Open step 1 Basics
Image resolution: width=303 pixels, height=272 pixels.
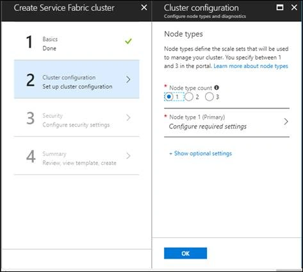[77, 41]
